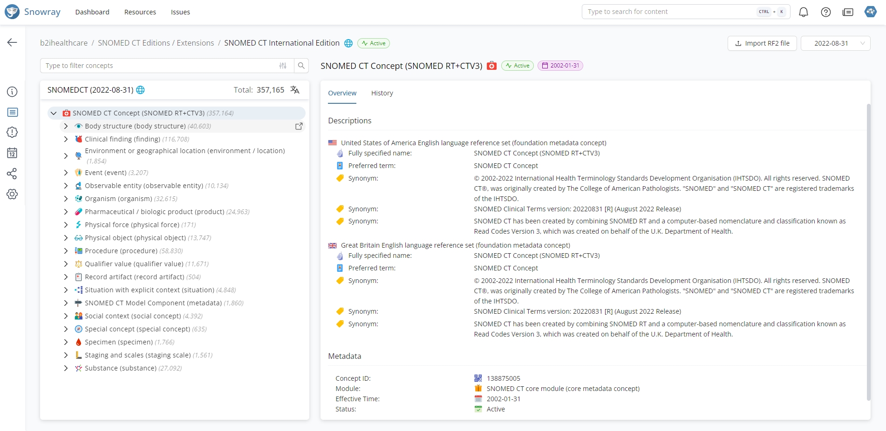Open the help question mark icon

[x=825, y=12]
